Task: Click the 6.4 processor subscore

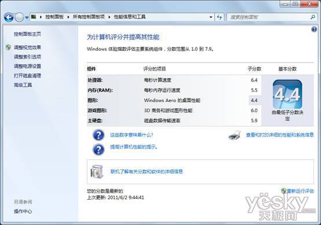Action: (x=254, y=80)
